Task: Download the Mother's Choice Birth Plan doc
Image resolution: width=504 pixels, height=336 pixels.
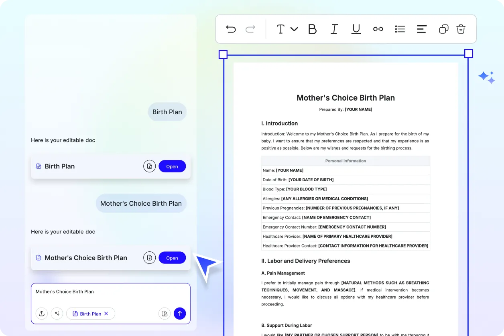Action: (149, 258)
